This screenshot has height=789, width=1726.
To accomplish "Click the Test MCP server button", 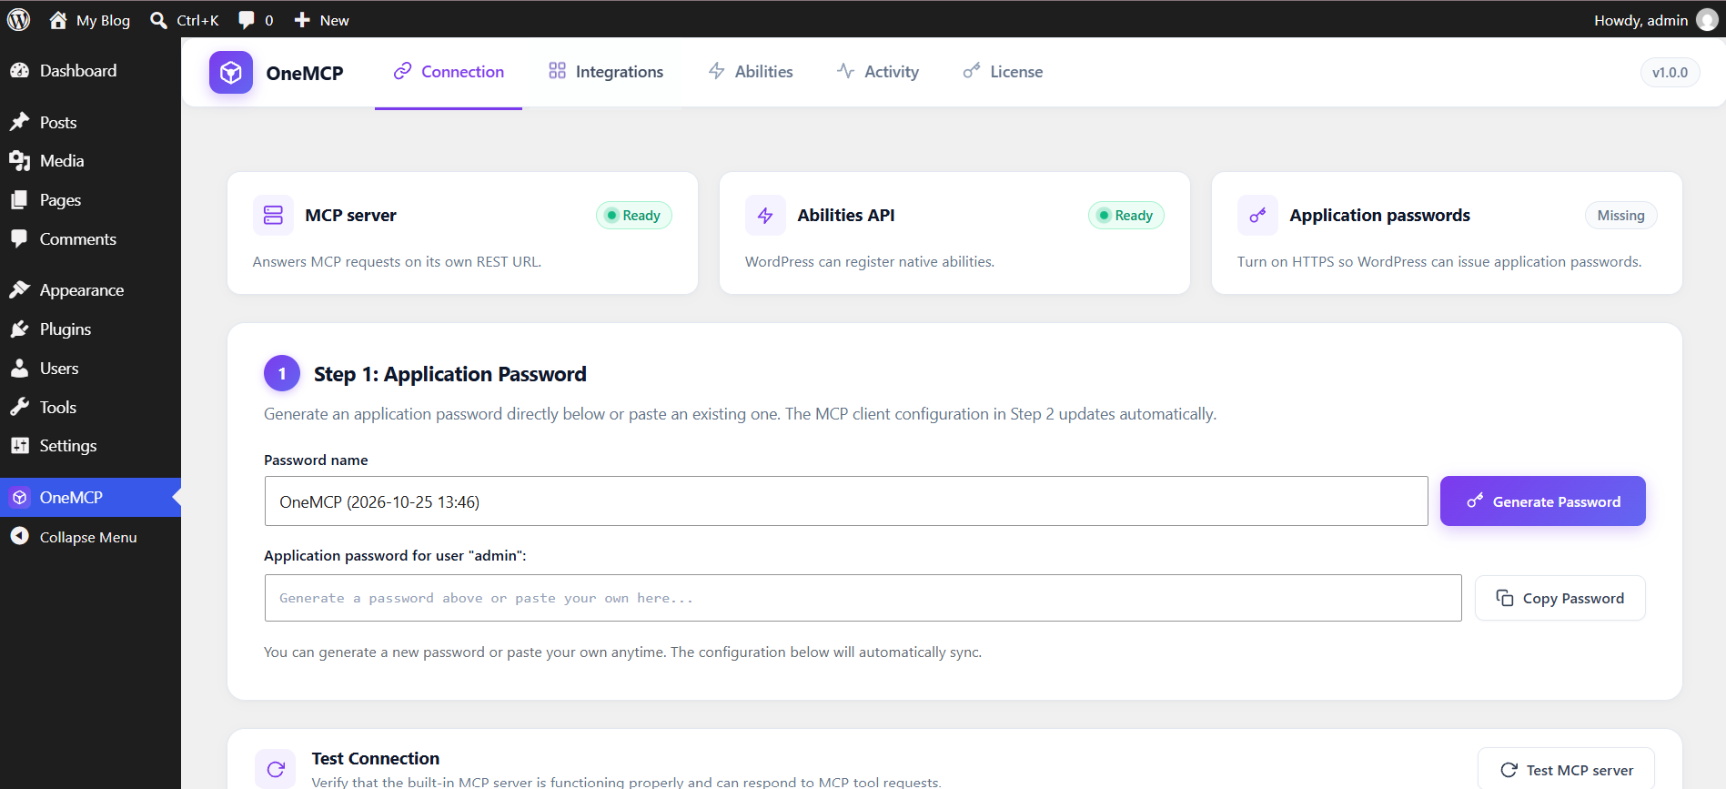I will tap(1566, 770).
